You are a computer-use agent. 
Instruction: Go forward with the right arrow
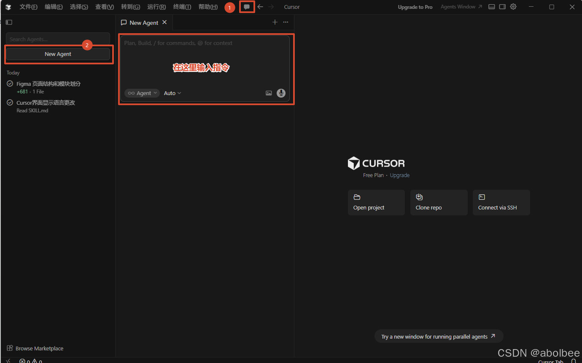point(271,7)
